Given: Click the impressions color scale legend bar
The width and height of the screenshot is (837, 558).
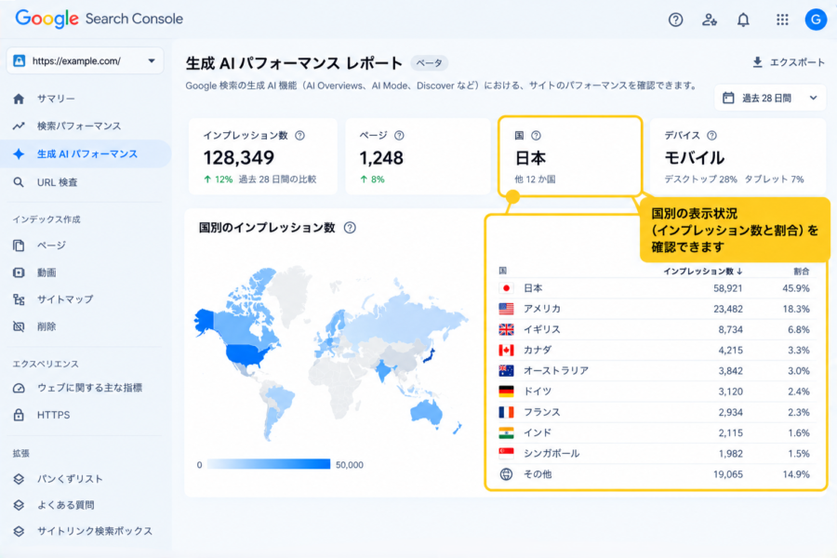Looking at the screenshot, I should [269, 464].
